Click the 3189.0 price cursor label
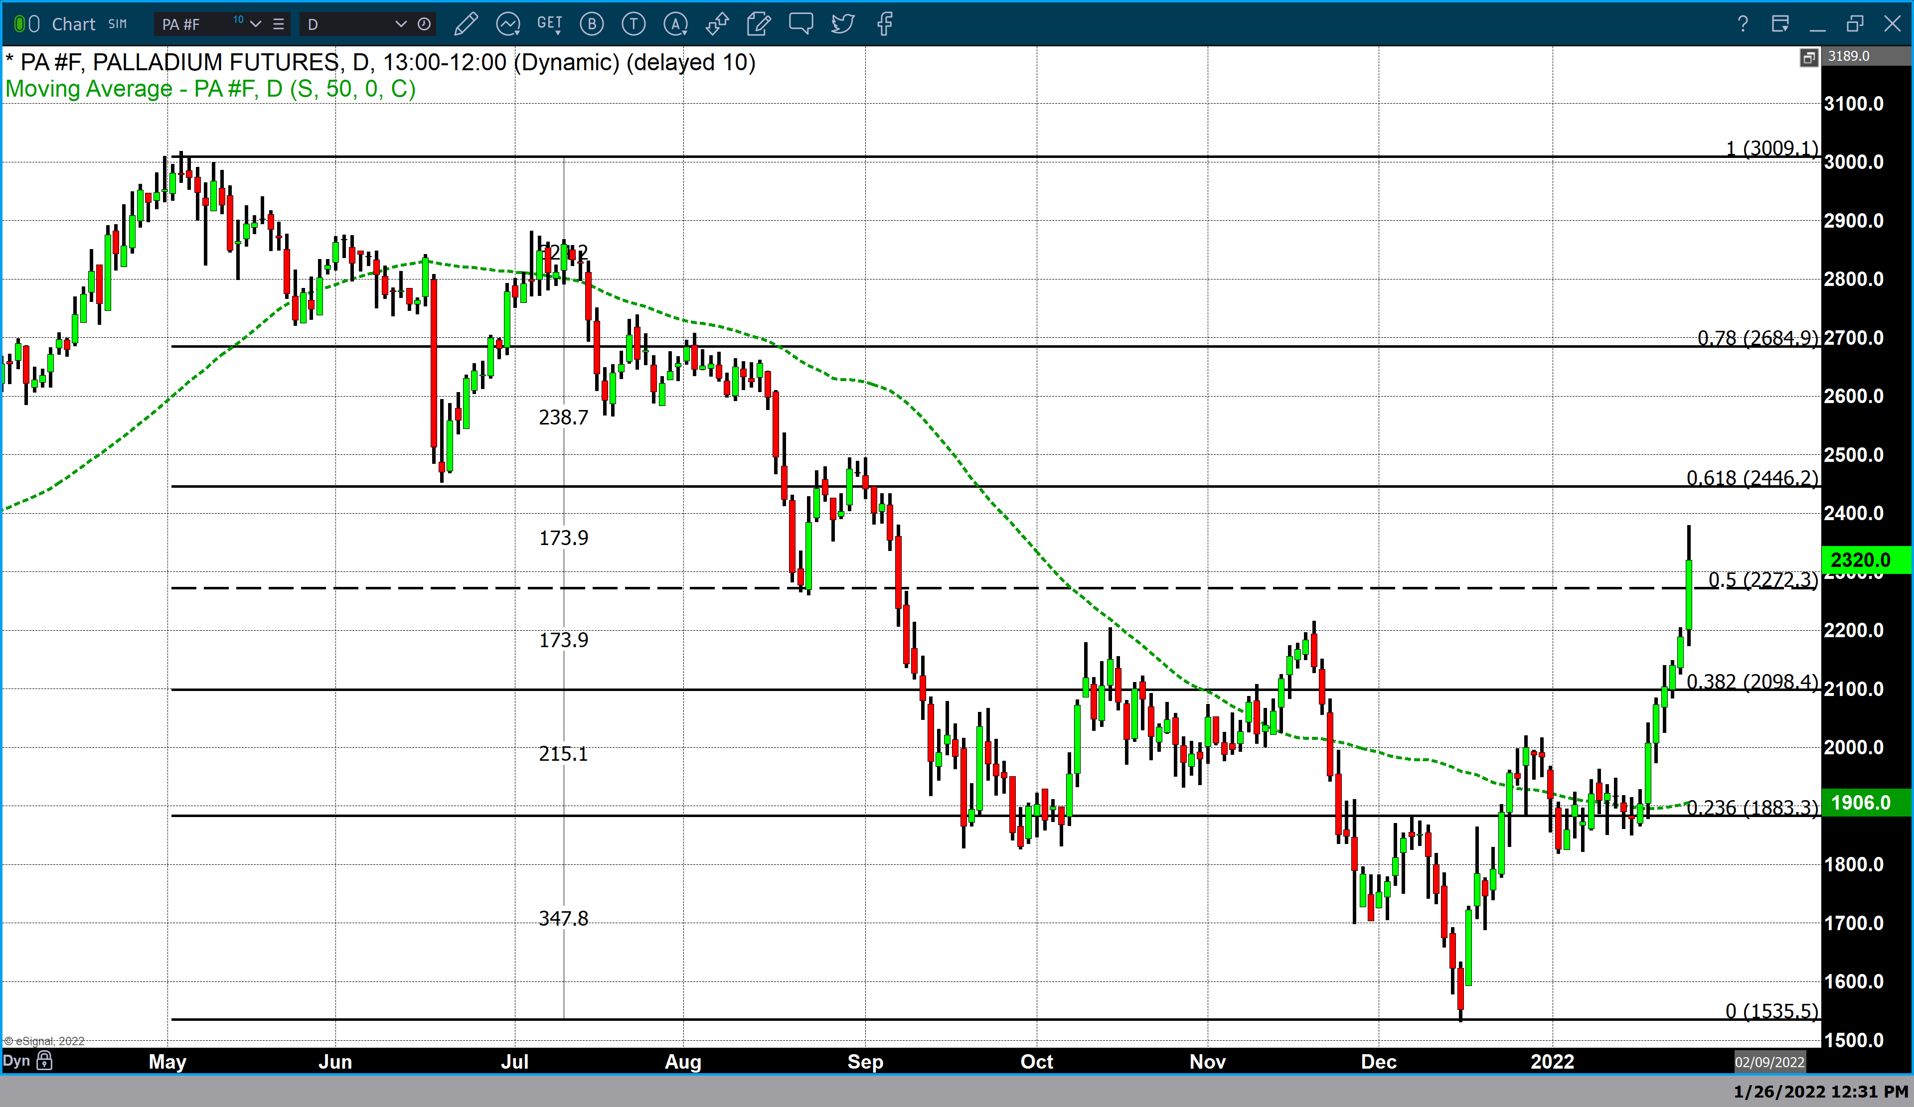The width and height of the screenshot is (1914, 1107). coord(1865,56)
